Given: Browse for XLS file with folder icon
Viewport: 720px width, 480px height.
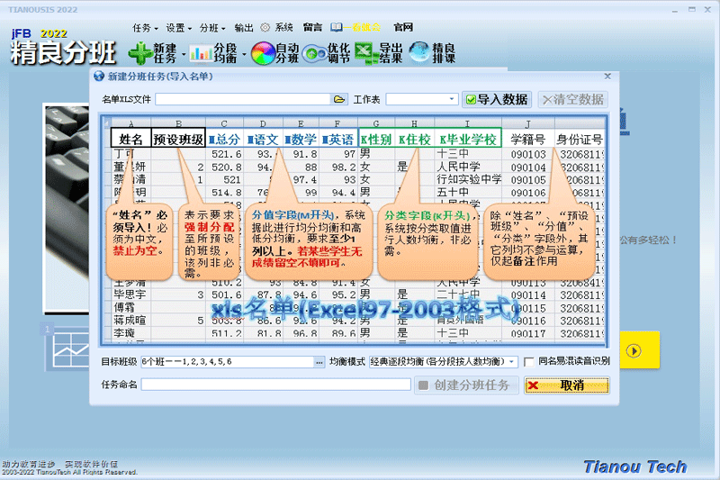Looking at the screenshot, I should coord(339,99).
